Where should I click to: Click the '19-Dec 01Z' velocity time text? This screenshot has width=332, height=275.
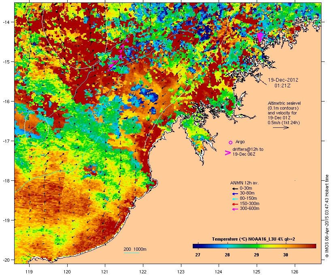pos(279,118)
